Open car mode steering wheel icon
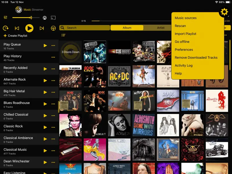 tap(53, 28)
